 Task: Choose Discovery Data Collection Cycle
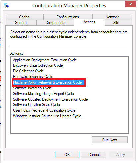38,65
